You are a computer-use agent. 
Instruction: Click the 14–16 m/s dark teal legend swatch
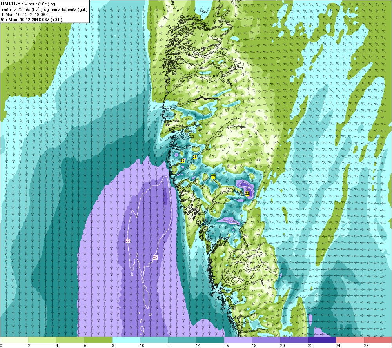pos(210,340)
